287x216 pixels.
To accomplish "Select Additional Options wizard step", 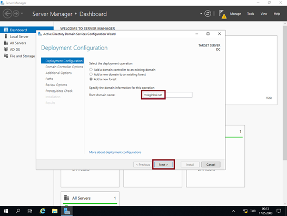I will (x=58, y=73).
